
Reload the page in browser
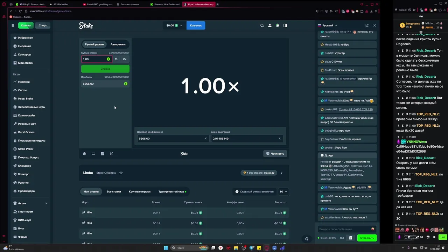point(20,11)
